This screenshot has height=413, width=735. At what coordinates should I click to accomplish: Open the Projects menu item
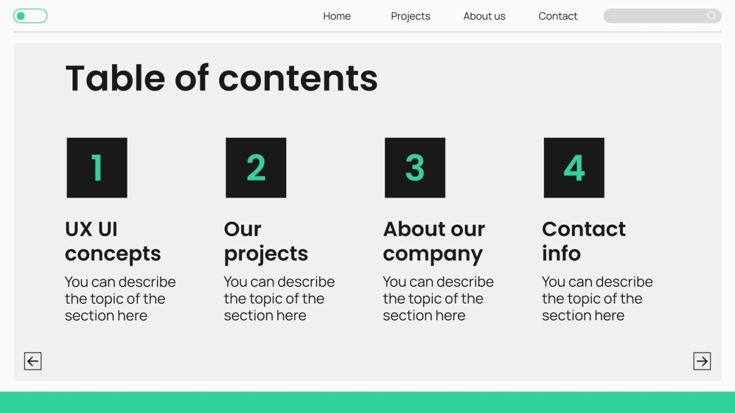point(410,16)
